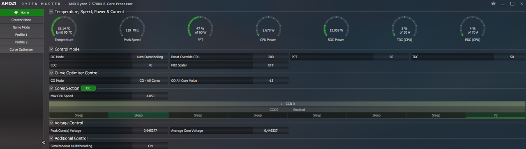
Task: Click the bug report icon in title bar
Action: click(493, 4)
